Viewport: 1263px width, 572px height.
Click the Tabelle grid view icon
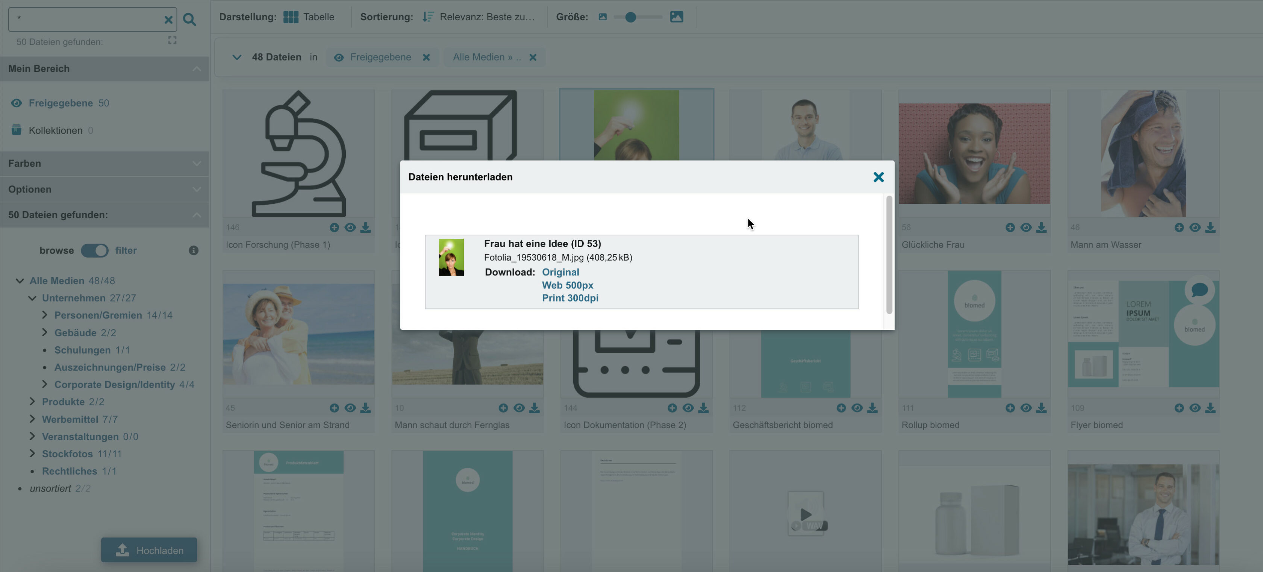tap(291, 17)
